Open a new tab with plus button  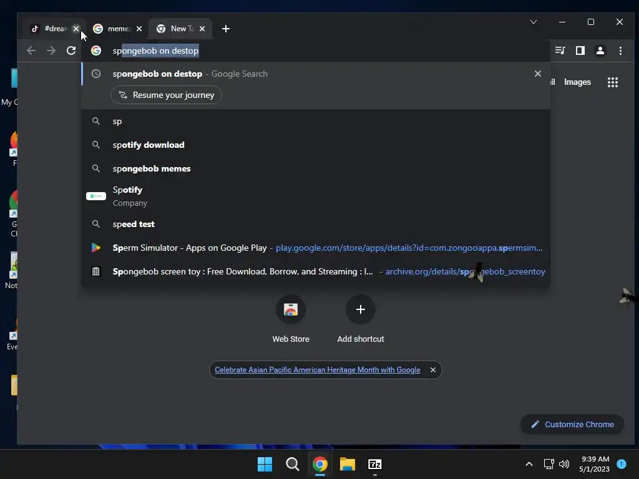click(x=226, y=29)
